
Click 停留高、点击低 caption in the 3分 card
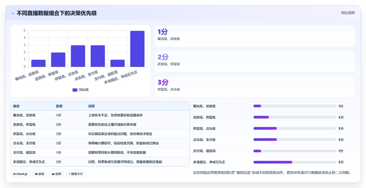click(x=169, y=89)
